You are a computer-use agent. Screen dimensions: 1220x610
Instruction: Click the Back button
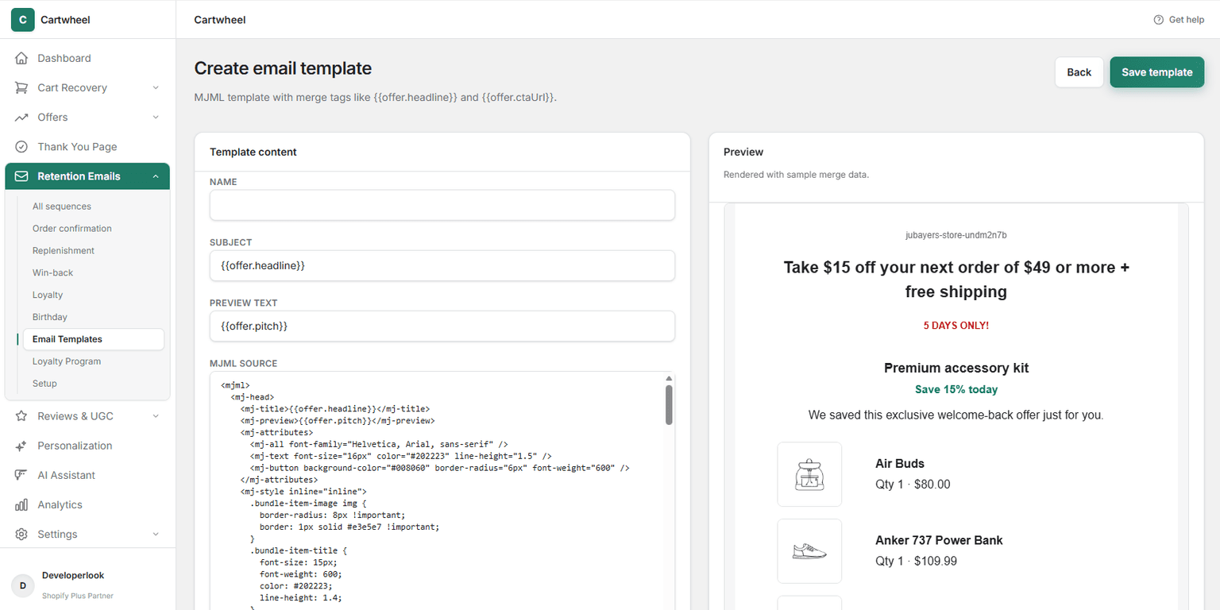1079,72
